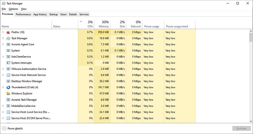Select the Acronis Task Manager row name
253x134 pixels.
pos(24,100)
